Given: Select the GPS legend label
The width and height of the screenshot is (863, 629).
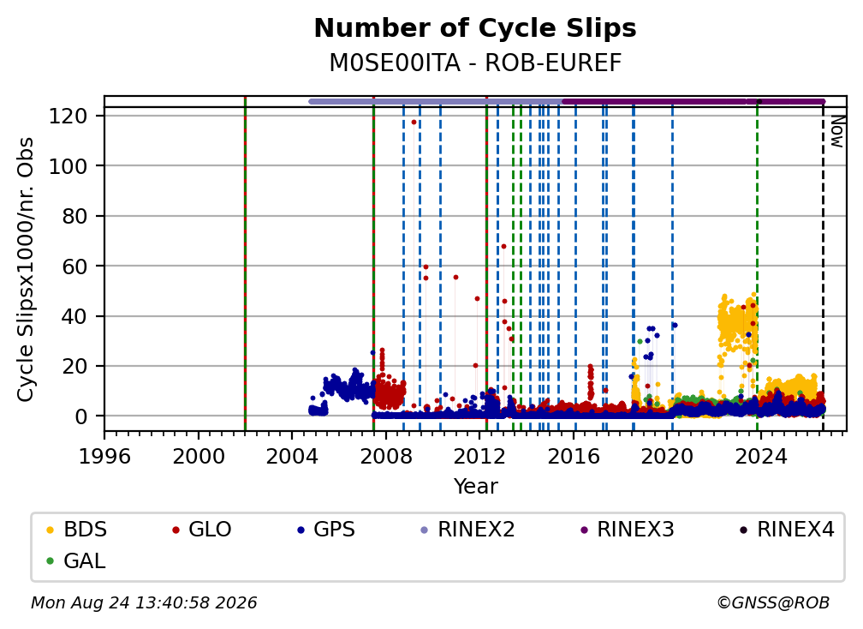Looking at the screenshot, I should (x=334, y=530).
